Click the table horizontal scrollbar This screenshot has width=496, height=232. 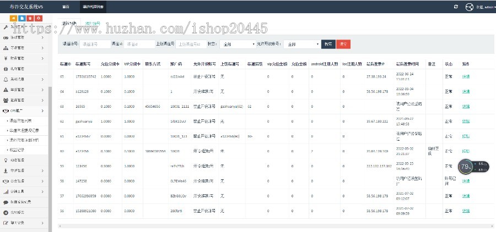pyautogui.click(x=276, y=226)
